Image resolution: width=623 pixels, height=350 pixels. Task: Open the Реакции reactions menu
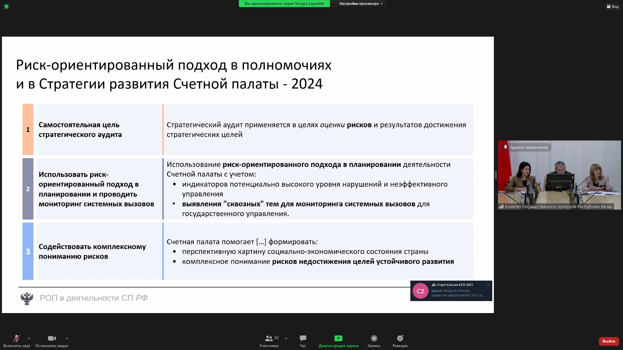[x=400, y=339]
